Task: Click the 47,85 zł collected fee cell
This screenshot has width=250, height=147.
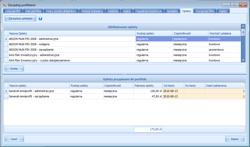Action: click(148, 97)
